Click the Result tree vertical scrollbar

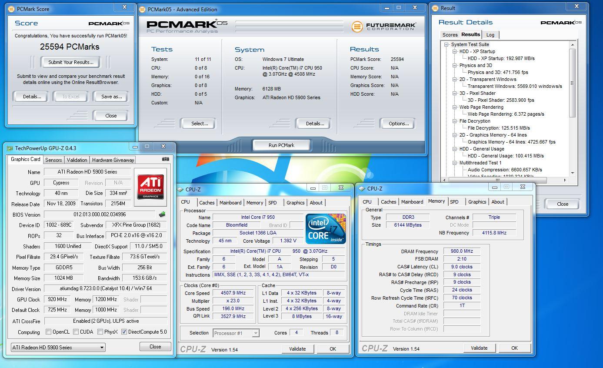(573, 83)
